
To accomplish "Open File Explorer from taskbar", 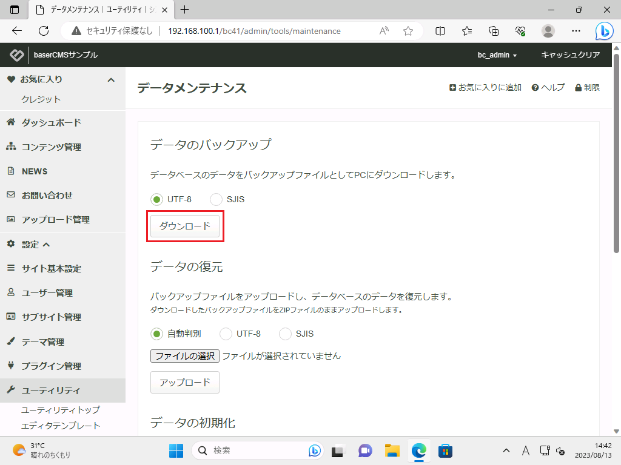I will point(392,450).
